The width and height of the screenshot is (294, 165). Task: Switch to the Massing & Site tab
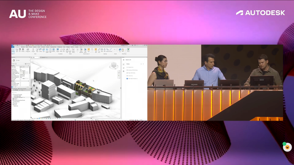click(x=53, y=47)
